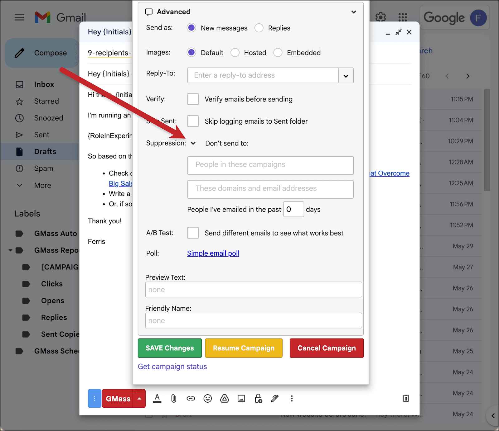Open the text formatting options icon

pyautogui.click(x=157, y=398)
